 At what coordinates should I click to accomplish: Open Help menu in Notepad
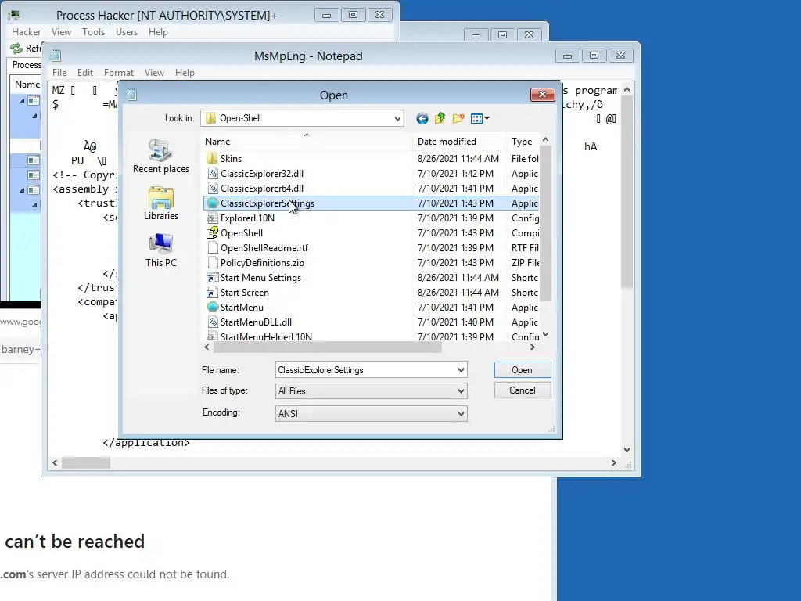pyautogui.click(x=185, y=73)
